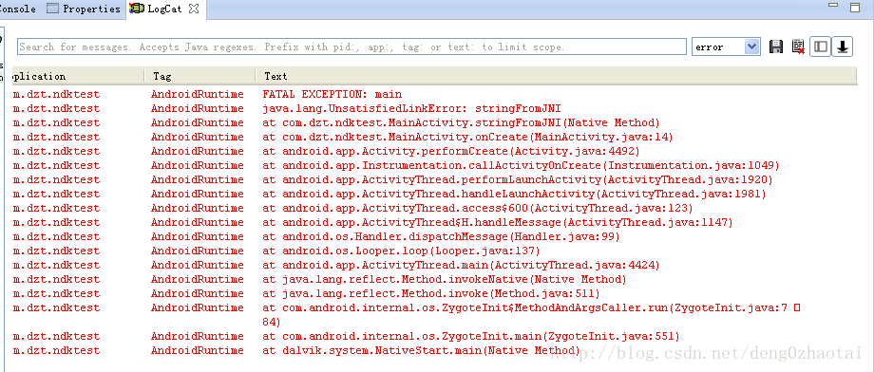
Task: Select the FATAL EXCEPTION: main log row
Action: (x=435, y=94)
